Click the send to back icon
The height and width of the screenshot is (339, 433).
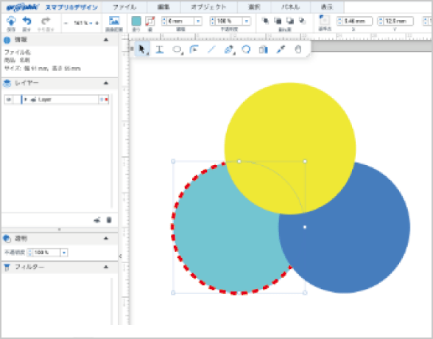tap(303, 21)
